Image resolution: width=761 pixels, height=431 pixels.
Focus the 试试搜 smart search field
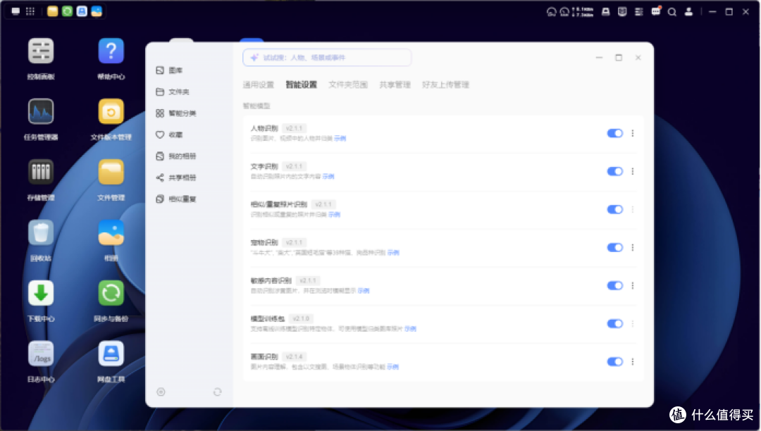click(327, 58)
